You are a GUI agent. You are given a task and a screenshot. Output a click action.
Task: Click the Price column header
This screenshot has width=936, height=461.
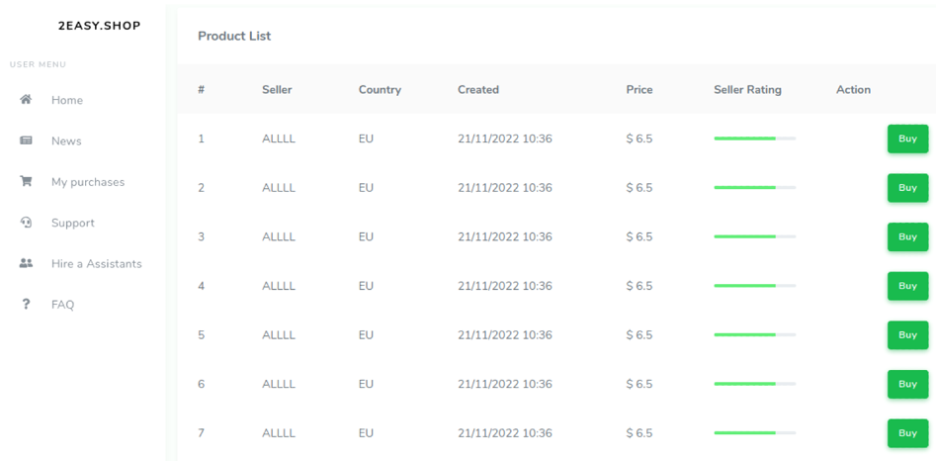coord(639,89)
